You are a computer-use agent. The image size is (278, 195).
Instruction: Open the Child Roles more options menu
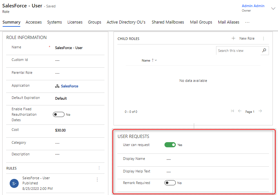pos(263,38)
